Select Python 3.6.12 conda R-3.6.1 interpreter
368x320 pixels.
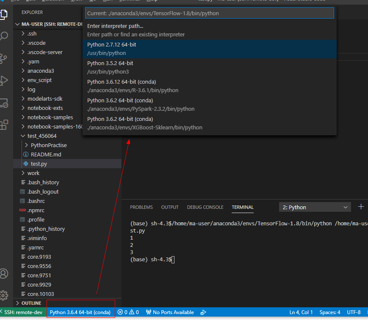click(209, 86)
